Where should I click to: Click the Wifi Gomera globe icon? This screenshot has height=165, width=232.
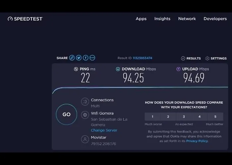pyautogui.click(x=85, y=115)
